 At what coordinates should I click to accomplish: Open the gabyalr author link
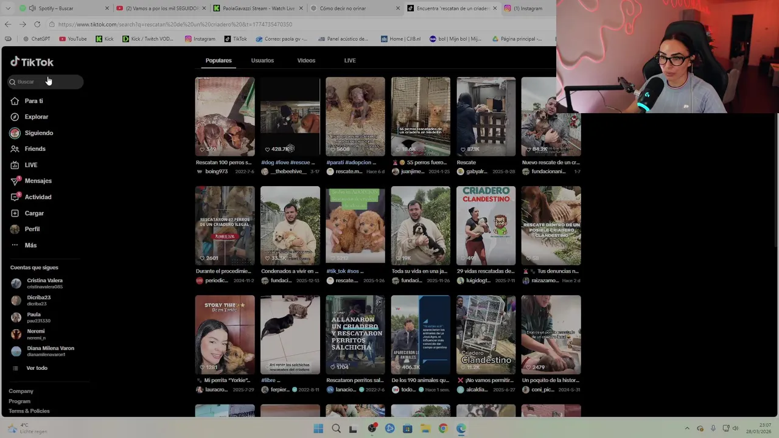pos(477,172)
